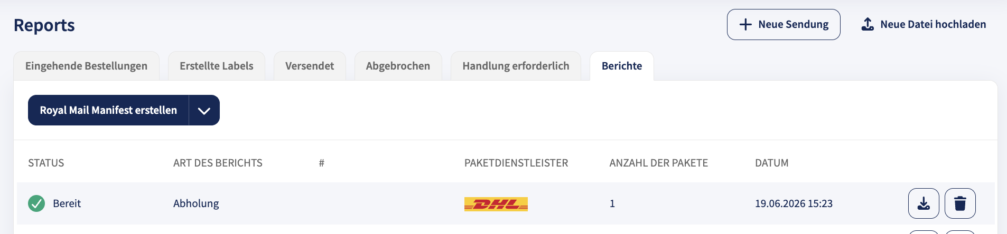The image size is (1007, 234).
Task: Click the ANZAHL DER PAKETE column header
Action: point(658,163)
